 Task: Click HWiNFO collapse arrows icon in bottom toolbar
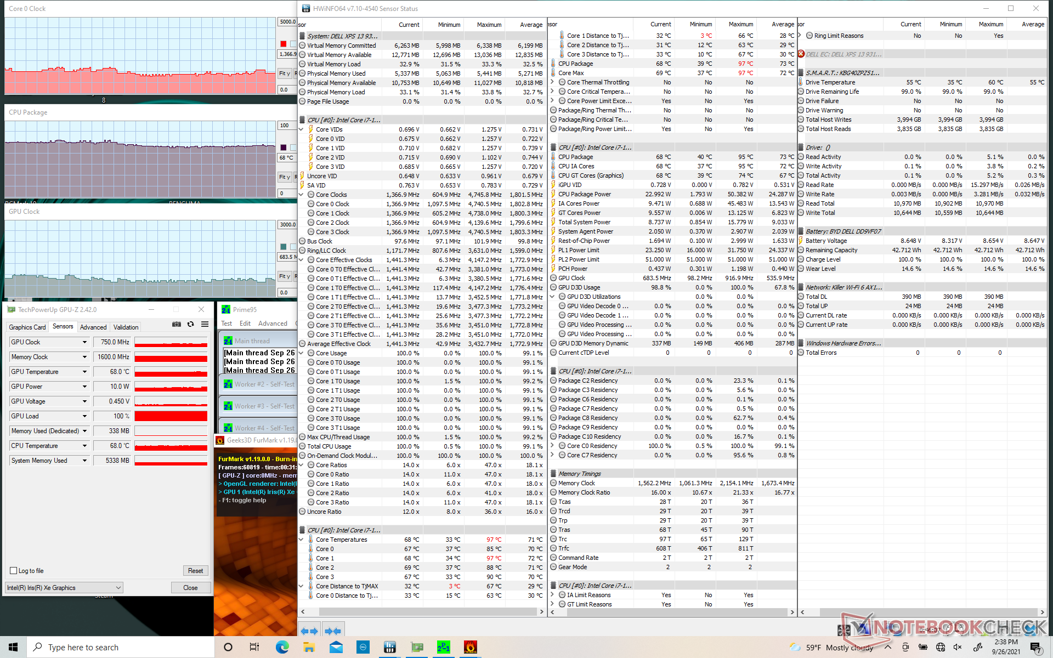[x=332, y=631]
